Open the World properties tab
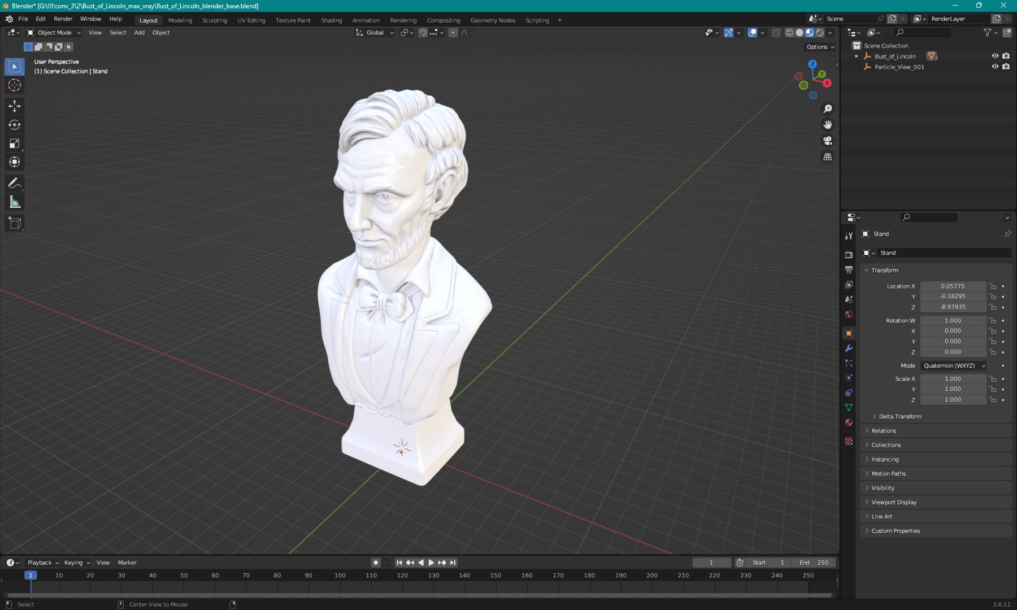This screenshot has width=1017, height=610. coord(849,315)
